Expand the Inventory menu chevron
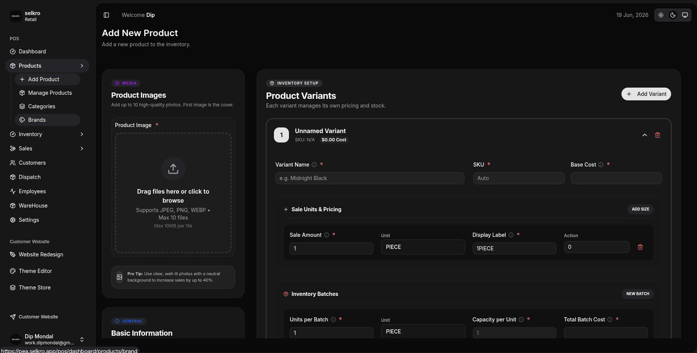The height and width of the screenshot is (353, 697). coord(82,134)
